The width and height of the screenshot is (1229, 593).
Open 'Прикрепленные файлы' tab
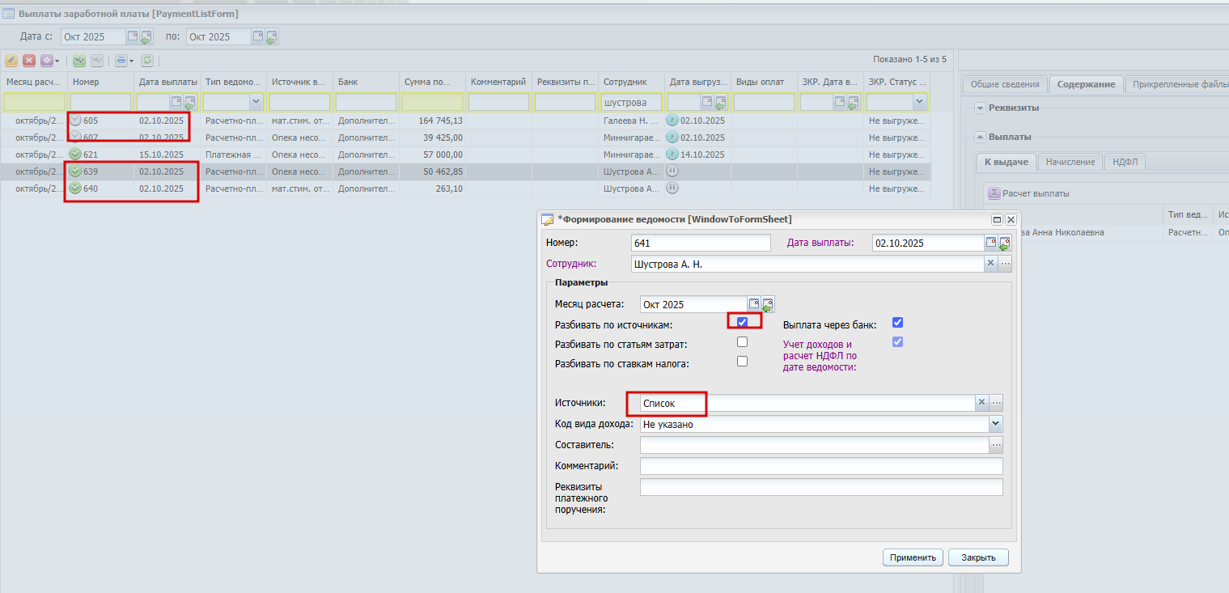pyautogui.click(x=1176, y=84)
